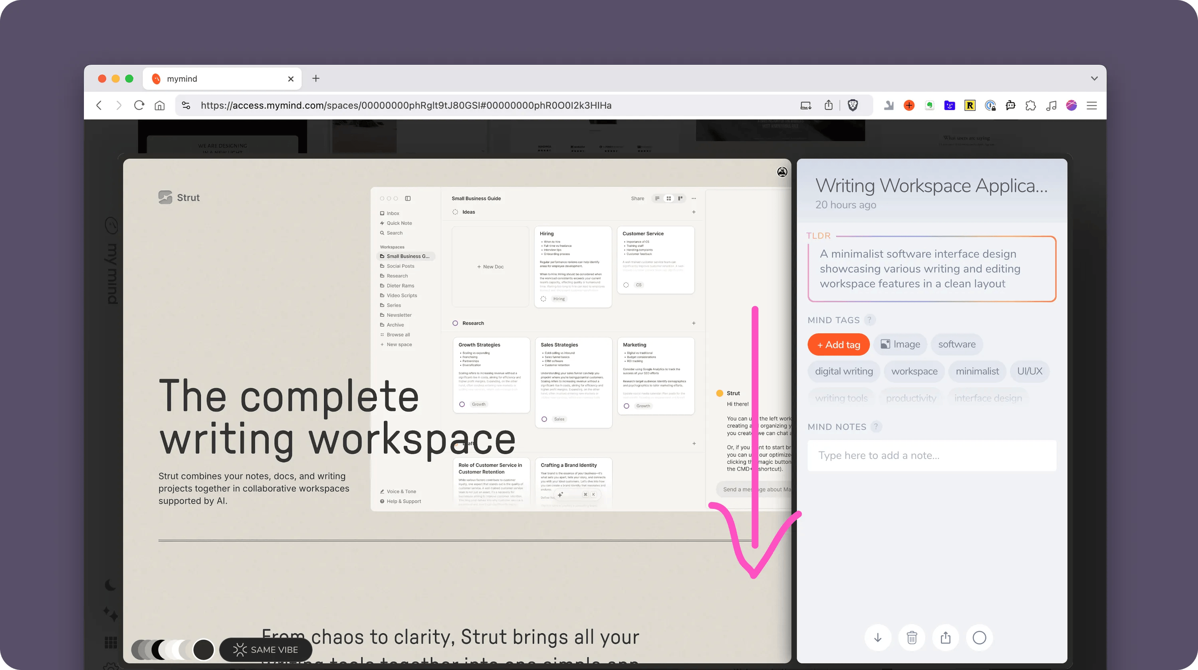
Task: Open the Extensions puzzle piece menu
Action: (1031, 105)
